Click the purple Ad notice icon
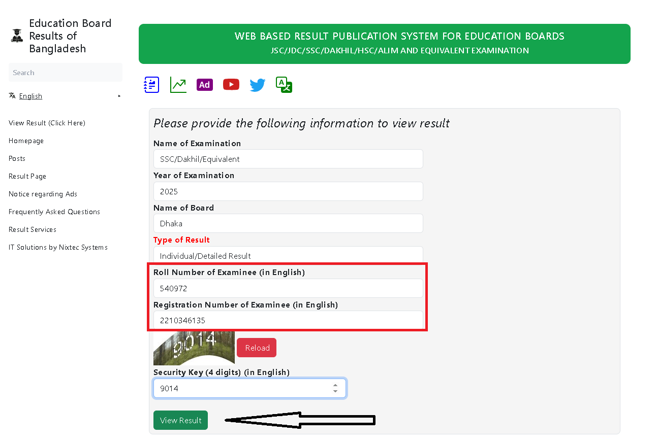Screen dimensions: 657x443 click(204, 84)
